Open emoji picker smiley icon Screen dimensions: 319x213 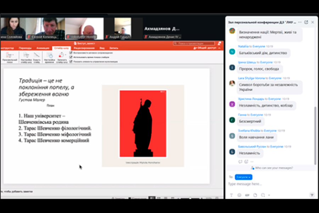click(239, 195)
